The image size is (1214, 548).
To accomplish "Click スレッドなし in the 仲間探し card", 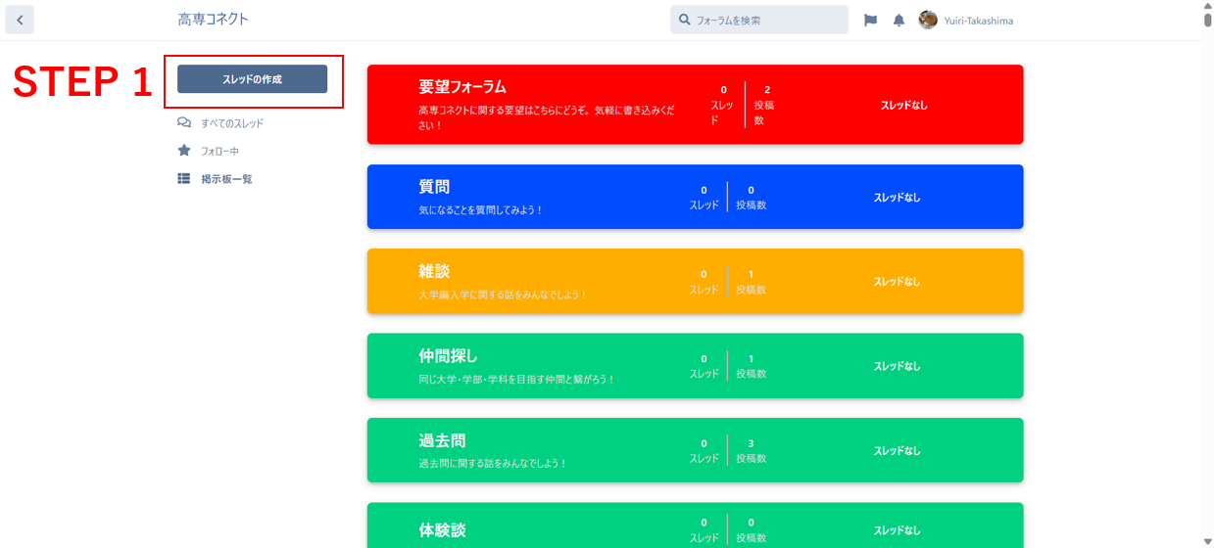I will (898, 367).
